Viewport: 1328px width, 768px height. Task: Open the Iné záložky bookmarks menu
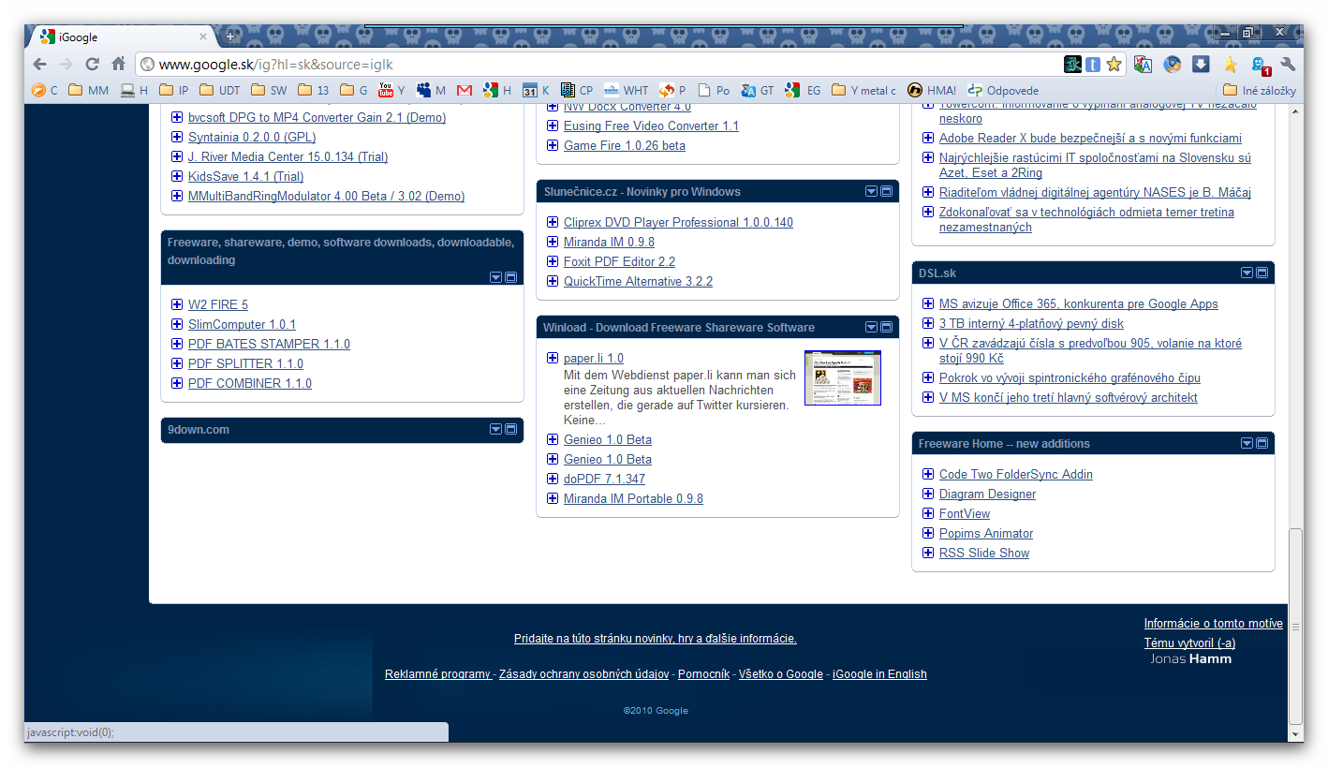pos(1260,91)
